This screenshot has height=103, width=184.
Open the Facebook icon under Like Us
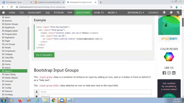[x=164, y=73]
